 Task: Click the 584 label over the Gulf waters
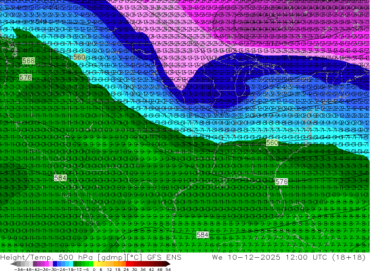pyautogui.click(x=202, y=235)
